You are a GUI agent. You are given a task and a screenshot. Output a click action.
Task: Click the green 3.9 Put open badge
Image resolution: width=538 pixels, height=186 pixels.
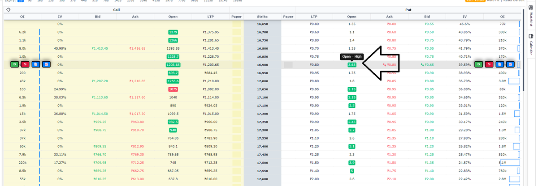coord(352,162)
